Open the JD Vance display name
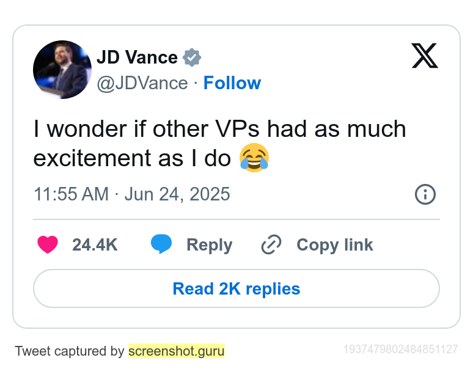This screenshot has height=385, width=473. [137, 57]
